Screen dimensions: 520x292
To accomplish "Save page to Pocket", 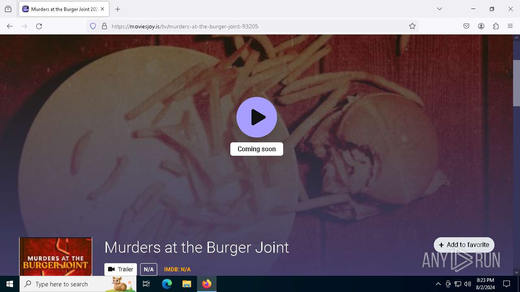I will pos(466,26).
